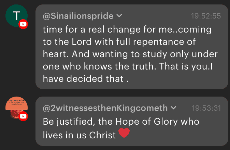
Task: Click the line "heart. And wanting to study"
Action: pos(130,54)
